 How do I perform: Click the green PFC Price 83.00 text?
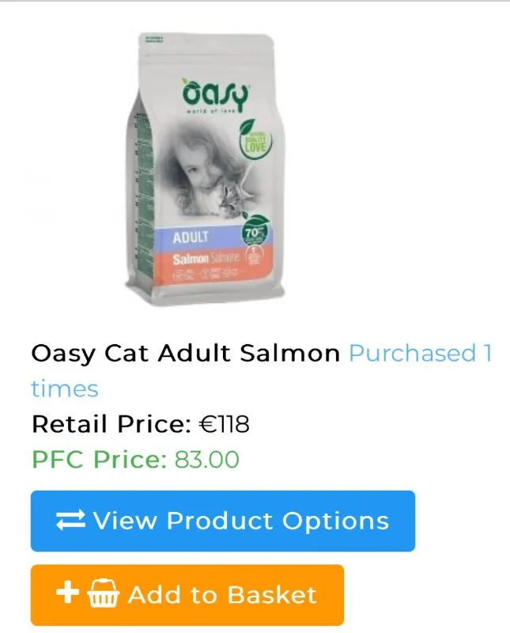135,460
